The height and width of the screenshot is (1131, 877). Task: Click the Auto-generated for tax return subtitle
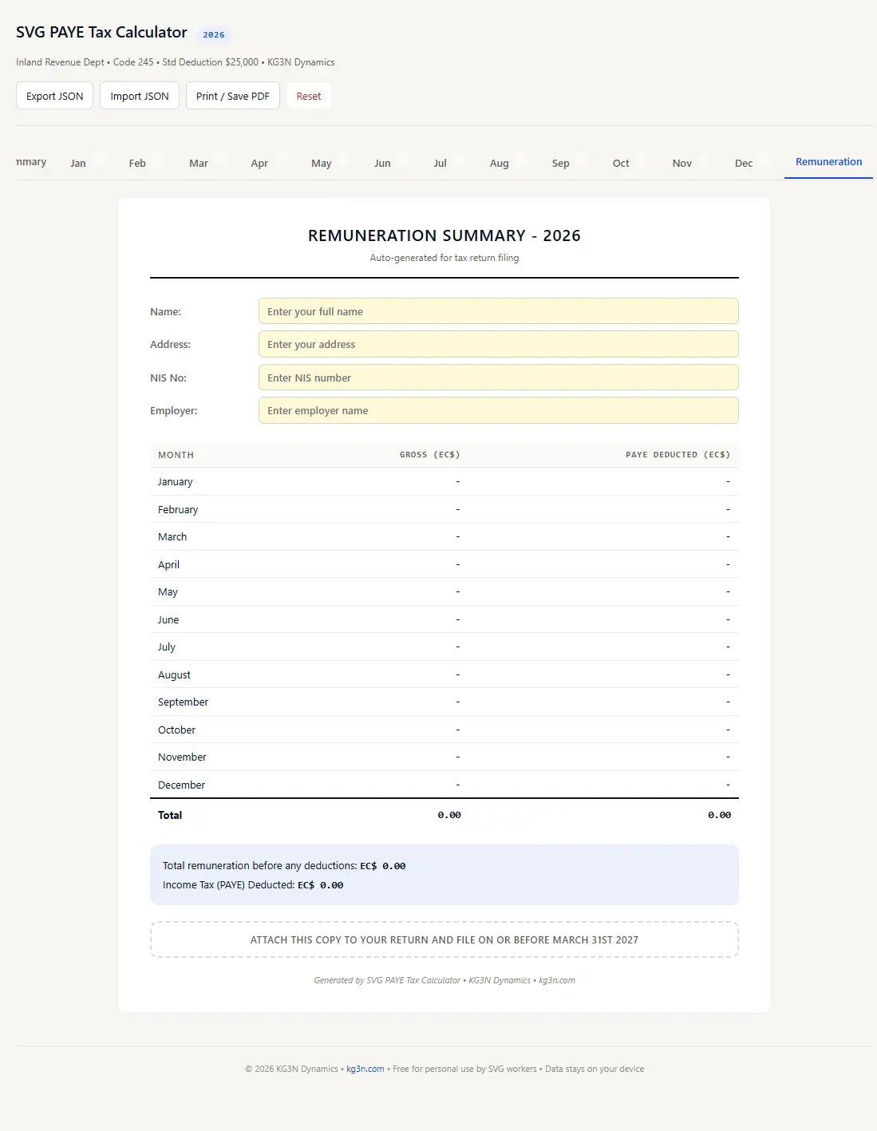point(444,258)
